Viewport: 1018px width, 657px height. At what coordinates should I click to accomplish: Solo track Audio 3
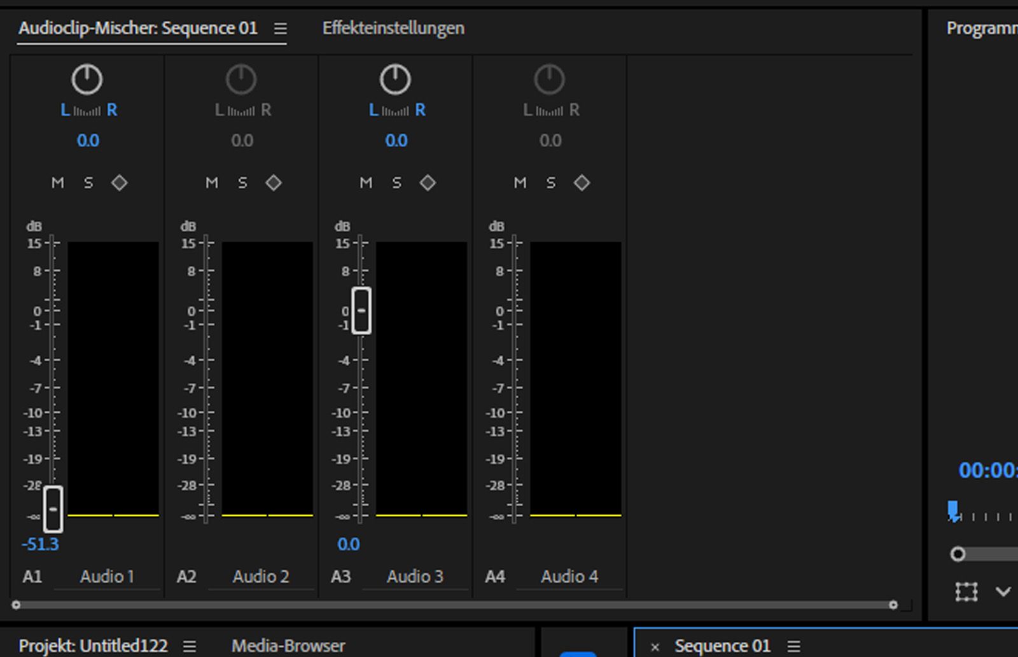point(396,183)
